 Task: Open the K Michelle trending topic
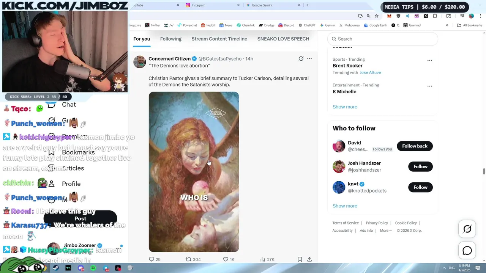tap(344, 92)
